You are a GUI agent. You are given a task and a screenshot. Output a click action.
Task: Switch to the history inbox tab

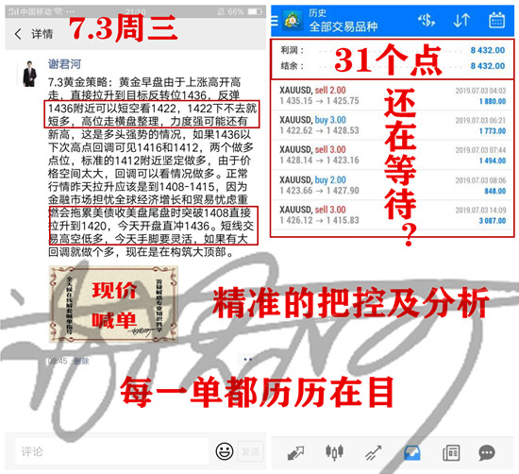[412, 452]
